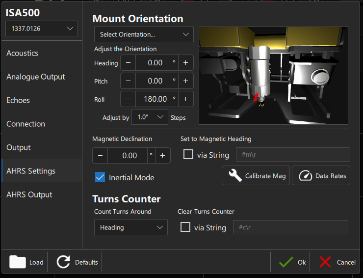Decrease Roll with the minus button
This screenshot has height=278, width=363.
tap(128, 99)
